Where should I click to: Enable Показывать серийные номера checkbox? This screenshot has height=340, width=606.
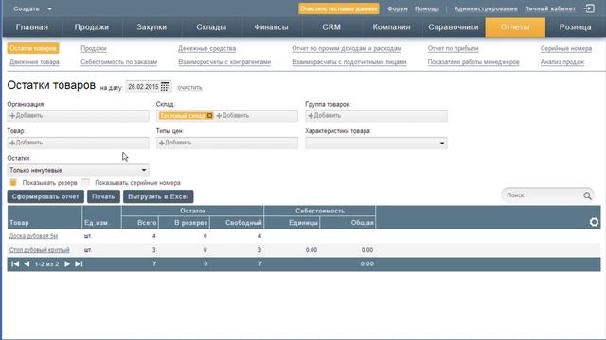pyautogui.click(x=86, y=182)
